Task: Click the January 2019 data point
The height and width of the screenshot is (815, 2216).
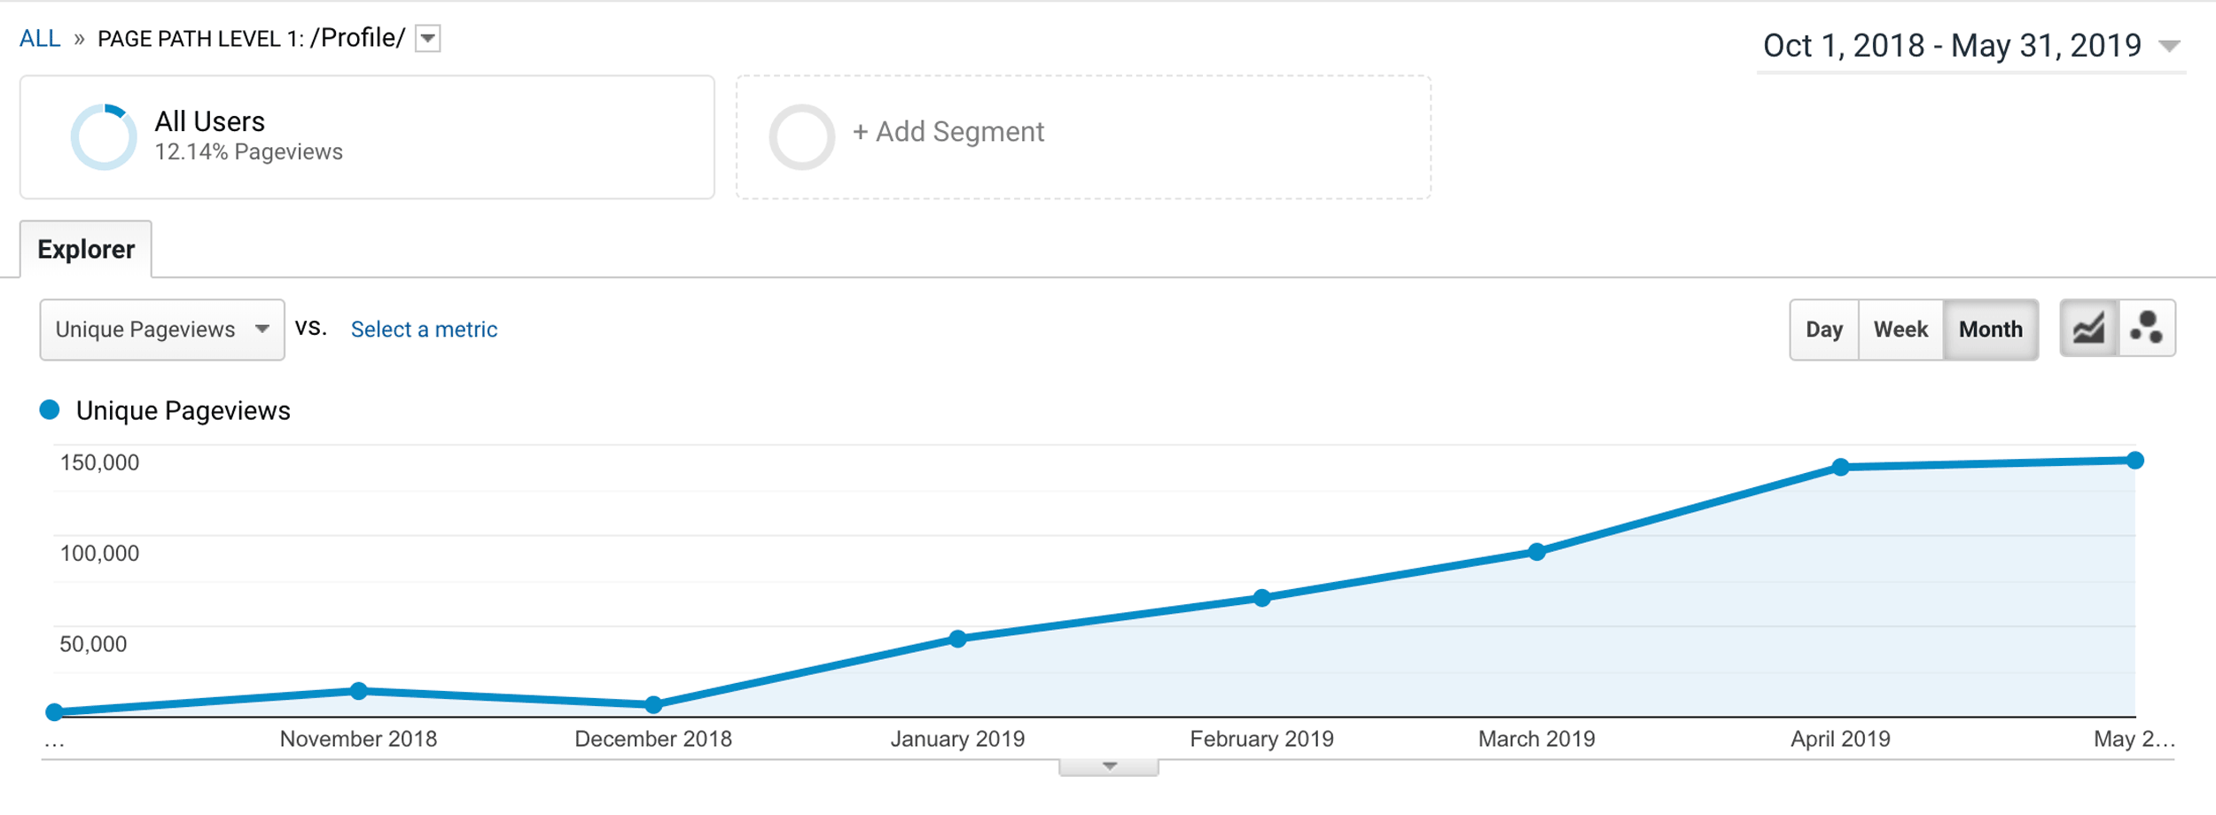Action: tap(957, 639)
